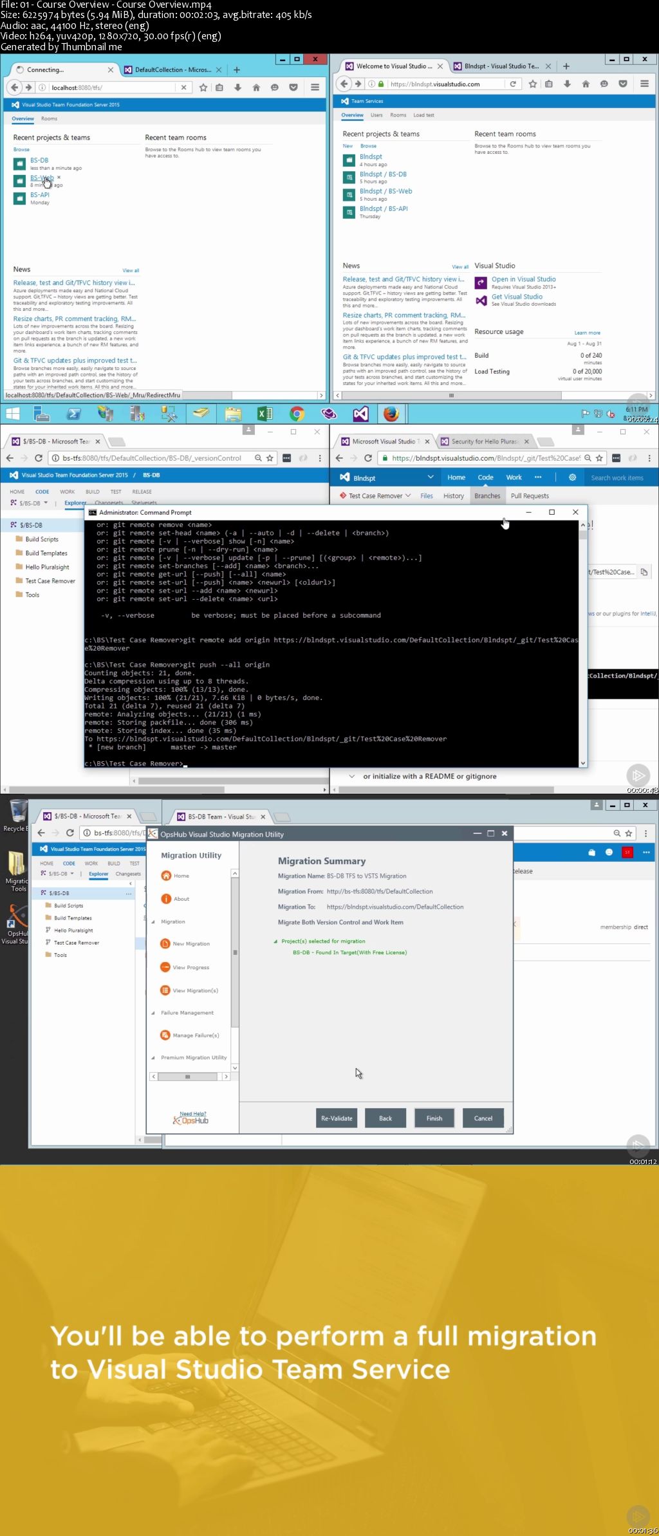Select the Recycle Bin desktop icon
This screenshot has width=659, height=1536.
pos(18,815)
